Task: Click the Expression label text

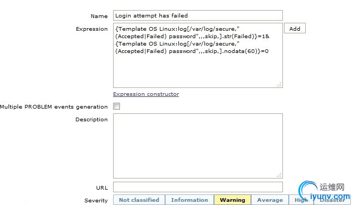Action: [92, 29]
